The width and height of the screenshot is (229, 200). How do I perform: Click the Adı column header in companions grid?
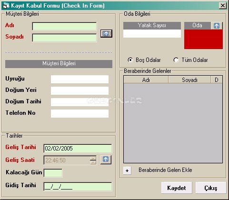[x=146, y=80]
